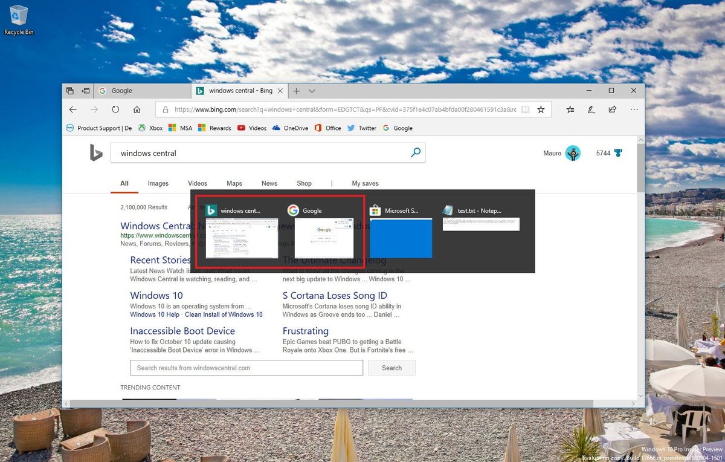Open the Edge favorites hub
The image size is (725, 462).
pos(570,109)
